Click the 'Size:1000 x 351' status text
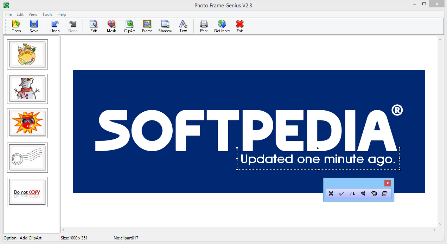Screen dimensions: 447x244 (74, 238)
